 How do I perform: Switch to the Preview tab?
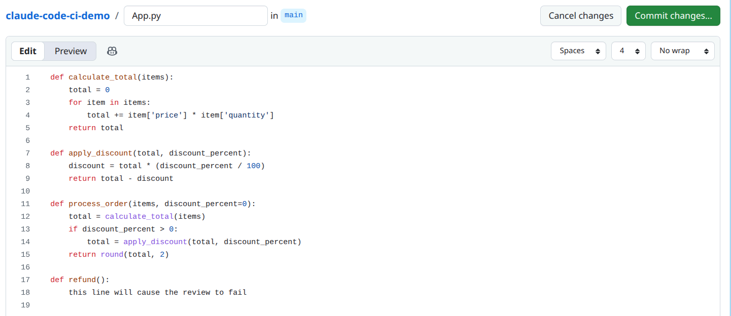tap(70, 51)
